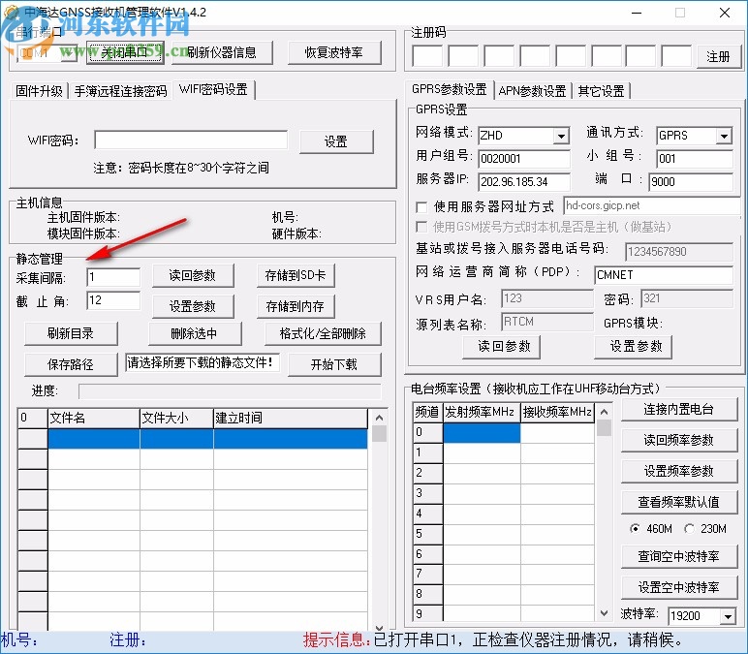This screenshot has height=654, width=748.
Task: Click the 端口 field 9000
Action: pyautogui.click(x=691, y=182)
